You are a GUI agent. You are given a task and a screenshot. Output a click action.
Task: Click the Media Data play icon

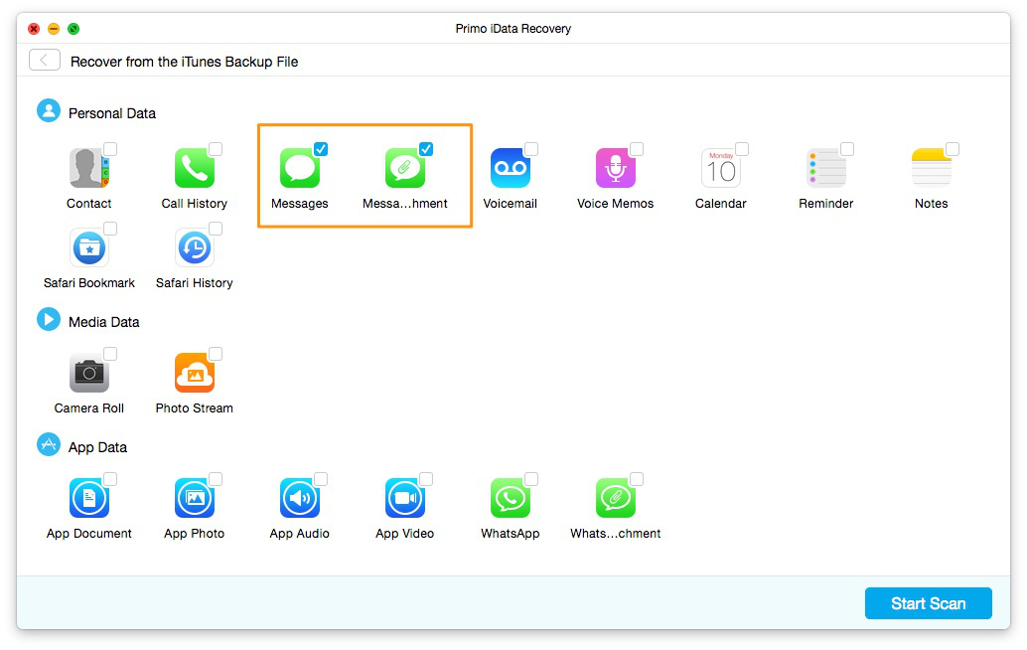tap(49, 320)
